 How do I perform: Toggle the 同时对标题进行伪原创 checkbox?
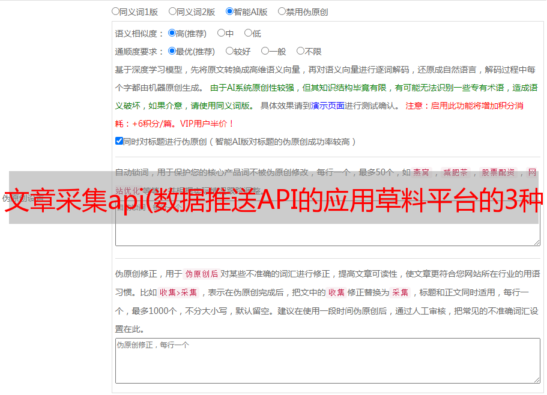click(x=119, y=141)
